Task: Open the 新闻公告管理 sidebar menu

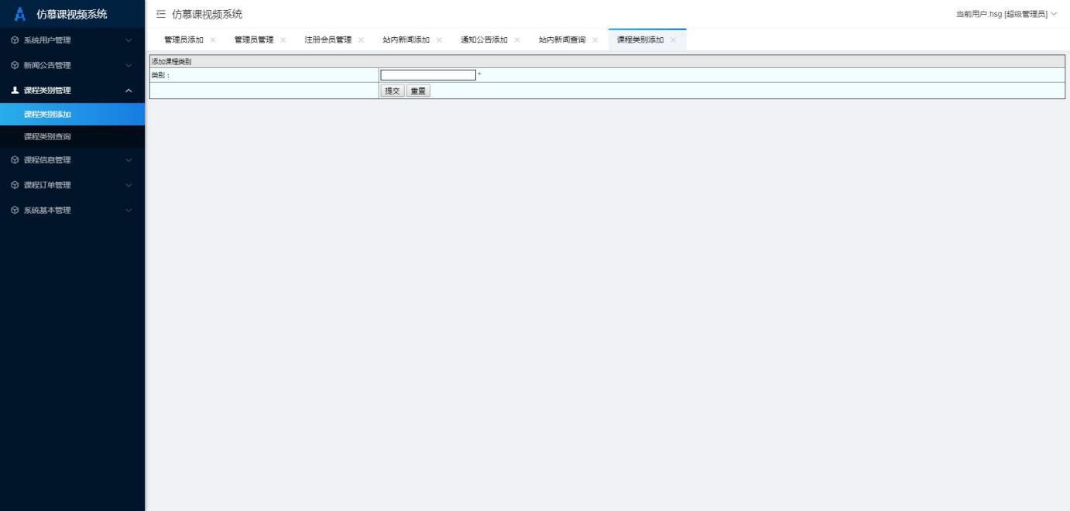Action: (x=72, y=65)
